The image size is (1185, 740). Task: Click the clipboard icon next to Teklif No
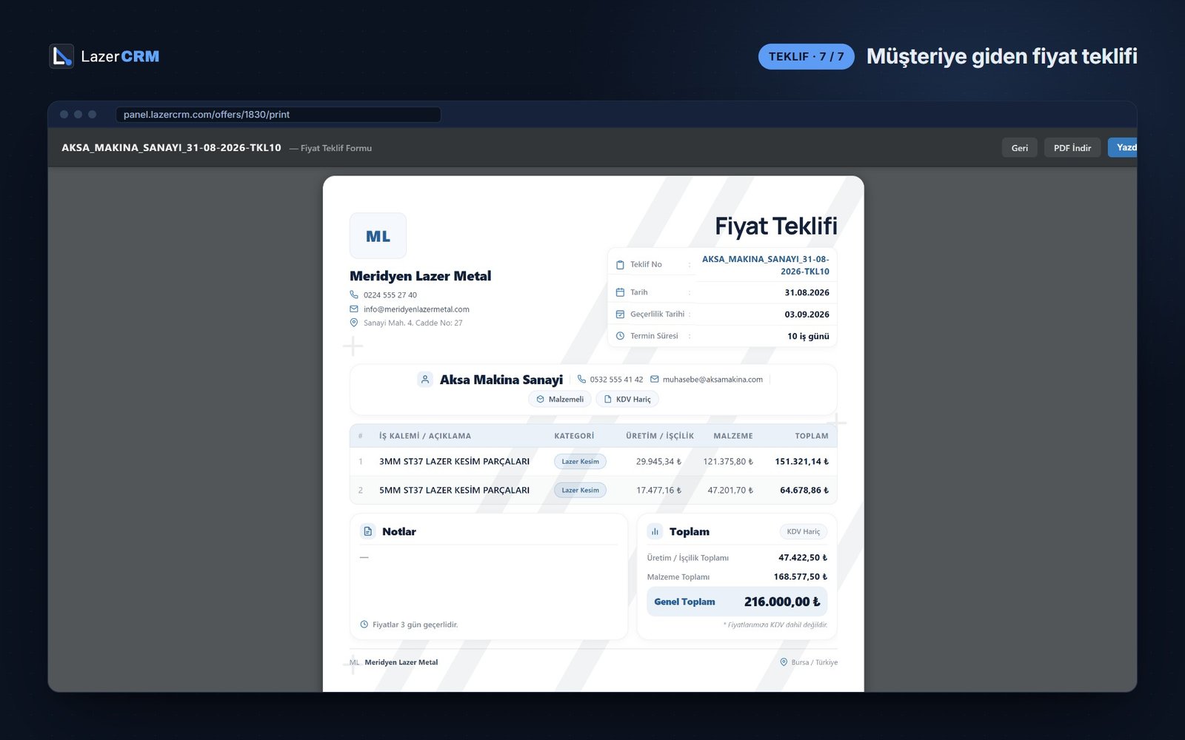pyautogui.click(x=620, y=264)
